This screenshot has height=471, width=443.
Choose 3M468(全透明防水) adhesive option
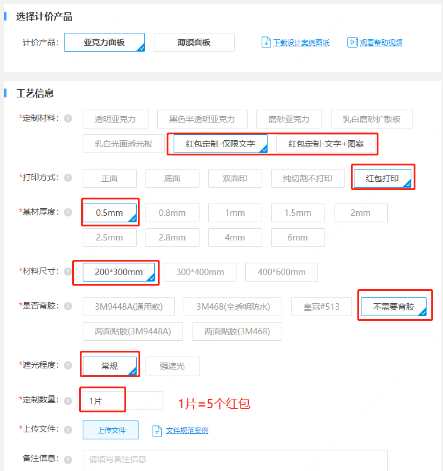tap(232, 307)
